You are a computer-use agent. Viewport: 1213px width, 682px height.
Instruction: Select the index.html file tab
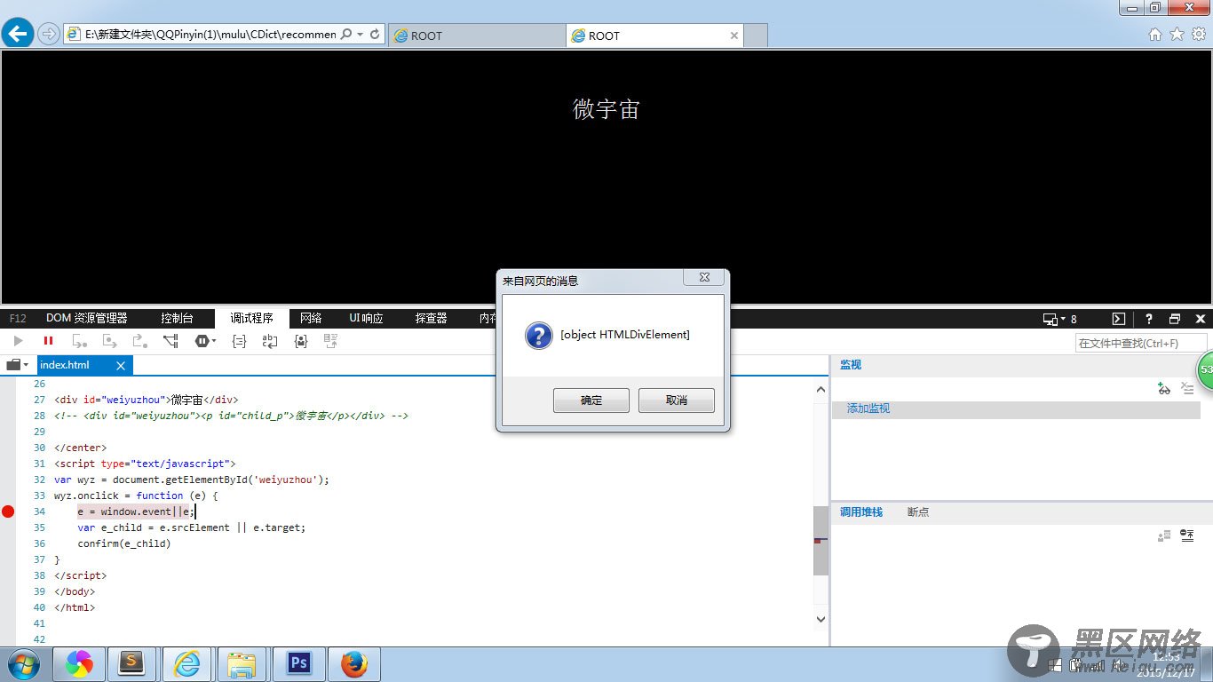(65, 365)
